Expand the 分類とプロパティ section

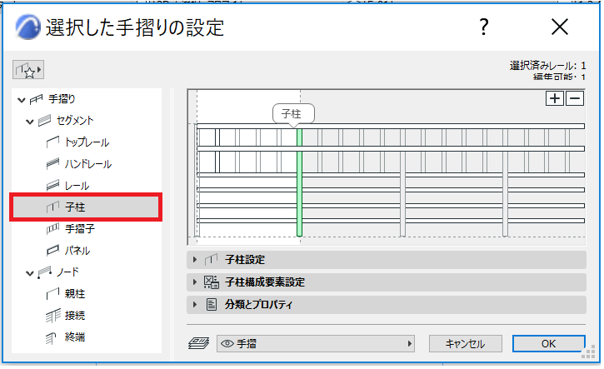click(195, 304)
